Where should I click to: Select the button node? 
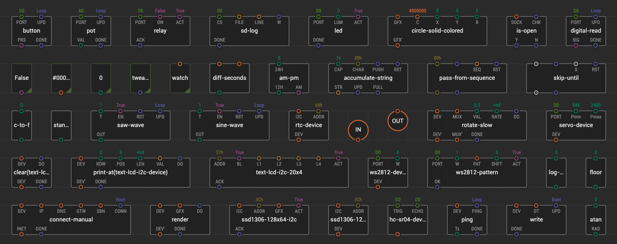31,31
